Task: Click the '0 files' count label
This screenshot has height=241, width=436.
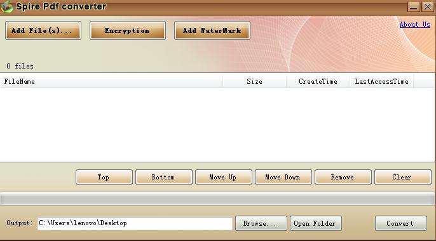Action: click(20, 67)
